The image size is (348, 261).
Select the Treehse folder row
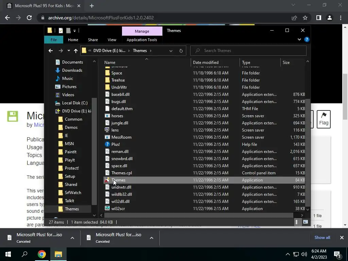[x=204, y=80]
